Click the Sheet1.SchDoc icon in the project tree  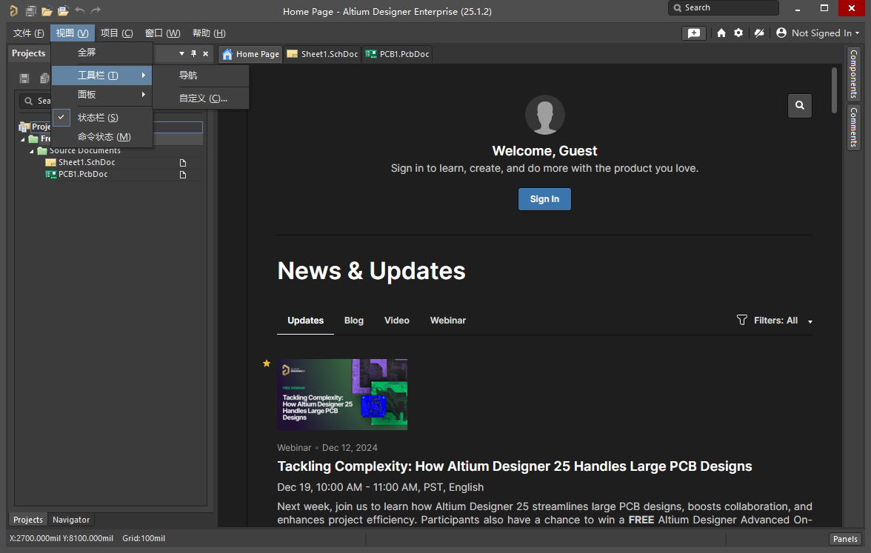[50, 163]
